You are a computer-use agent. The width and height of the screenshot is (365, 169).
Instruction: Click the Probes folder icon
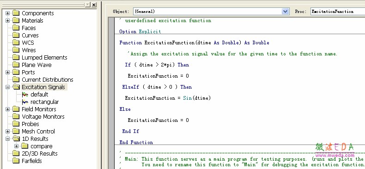(x=16, y=124)
